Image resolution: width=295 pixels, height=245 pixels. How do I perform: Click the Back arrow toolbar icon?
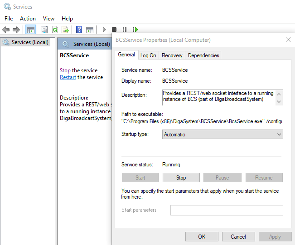6,30
